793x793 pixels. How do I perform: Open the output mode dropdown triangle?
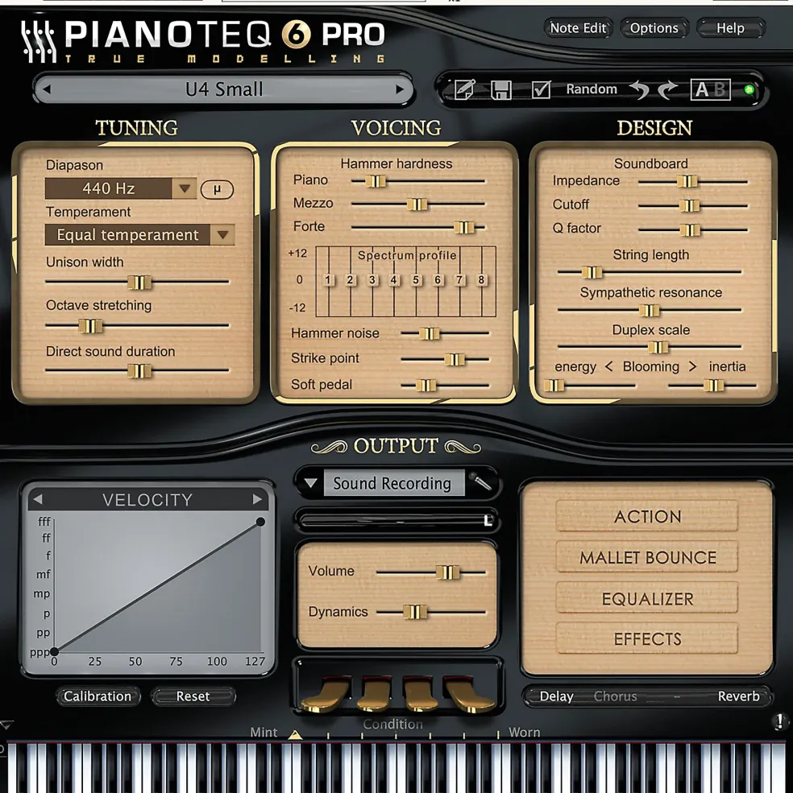point(310,483)
